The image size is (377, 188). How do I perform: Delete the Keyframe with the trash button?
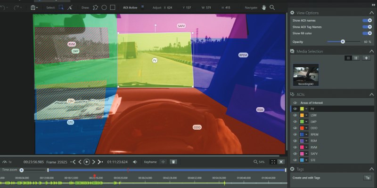pos(173,162)
